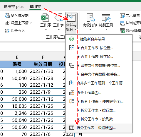This screenshot has height=137, width=141.
Task: Choose 合并文件夹数据-按位置 menu item
Action: 99,66
